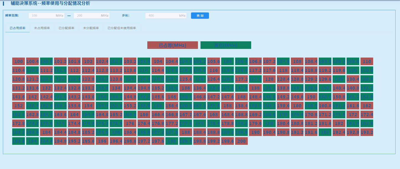Select the 100 MHz frequency cell

click(x=19, y=62)
